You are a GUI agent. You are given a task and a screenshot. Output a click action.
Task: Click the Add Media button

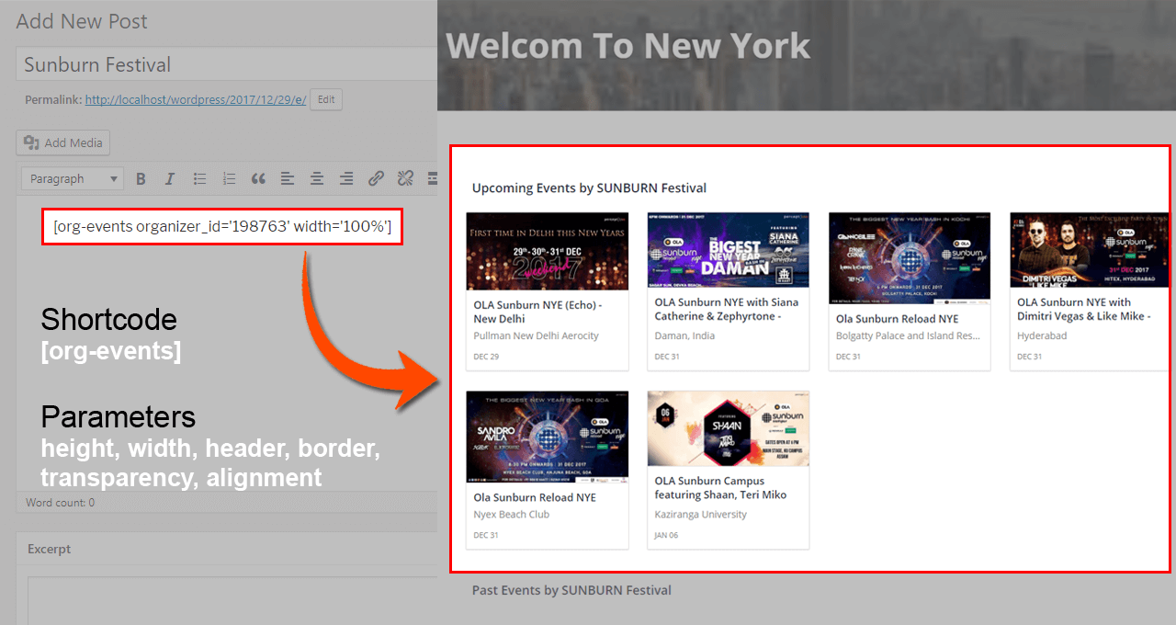click(63, 142)
